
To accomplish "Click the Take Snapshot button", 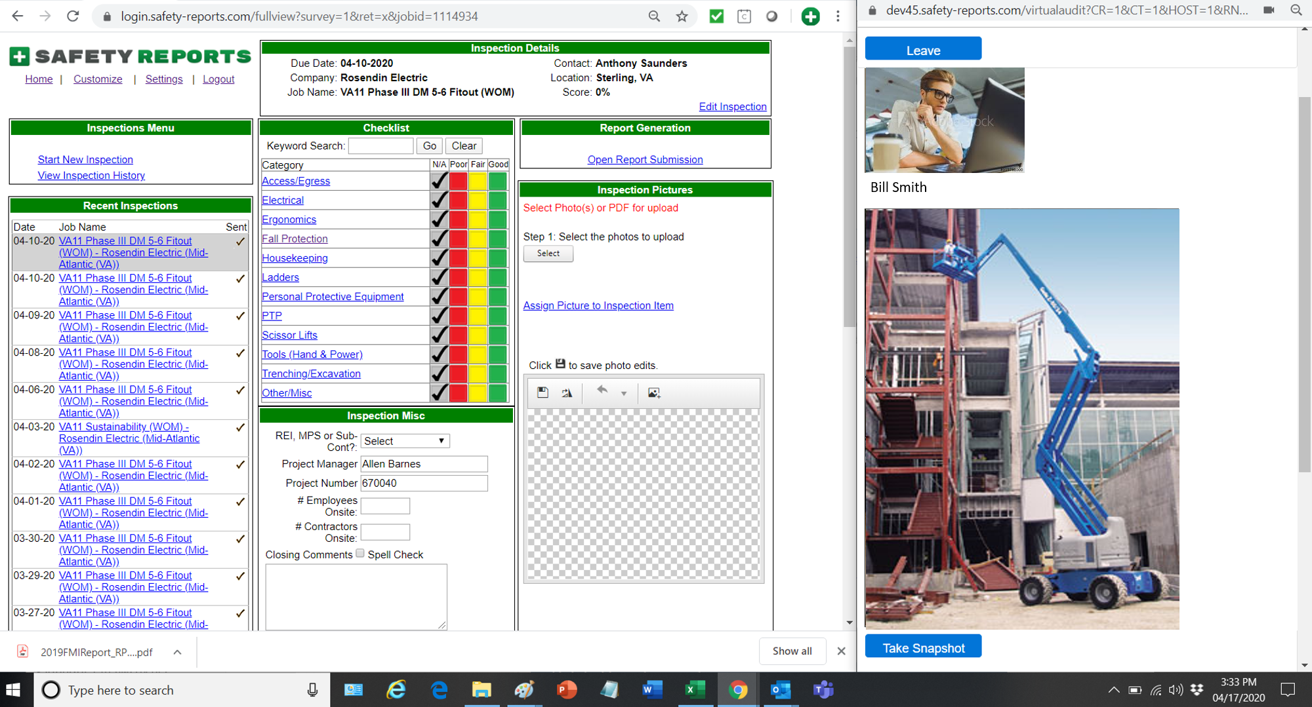I will point(923,647).
